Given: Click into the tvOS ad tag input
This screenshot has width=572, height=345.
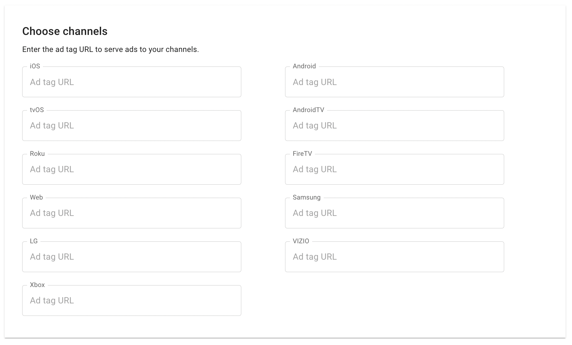Looking at the screenshot, I should pyautogui.click(x=132, y=126).
